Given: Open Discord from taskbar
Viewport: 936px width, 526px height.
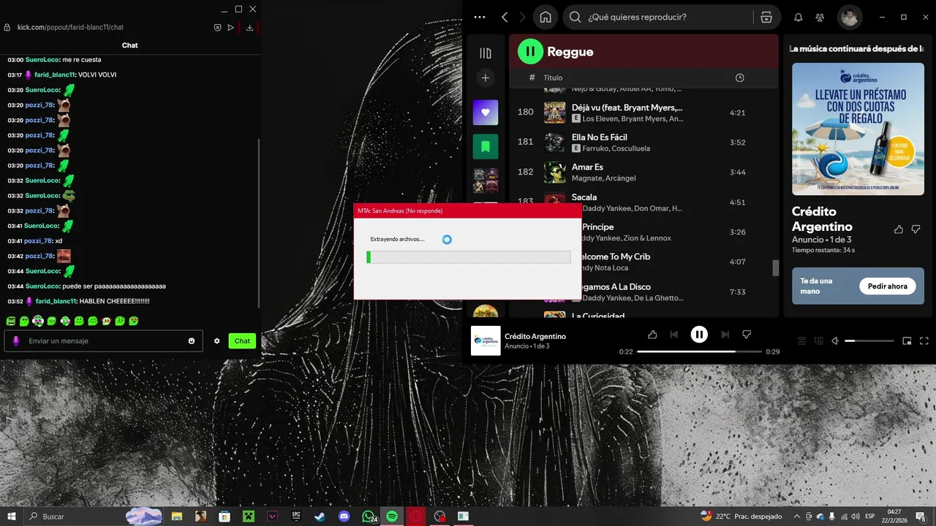Looking at the screenshot, I should click(344, 517).
